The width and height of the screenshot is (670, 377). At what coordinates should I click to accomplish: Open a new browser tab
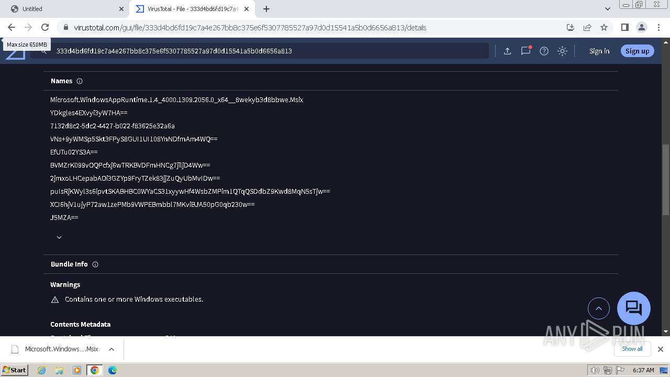click(266, 9)
